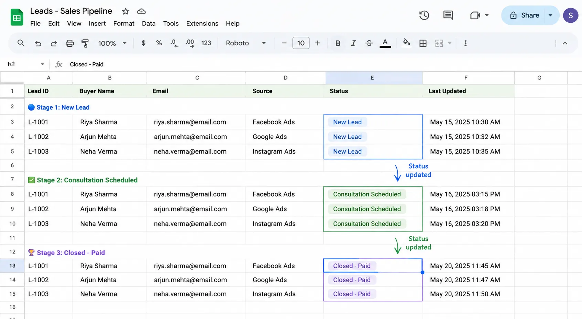Open the comments panel icon
This screenshot has width=582, height=319.
pyautogui.click(x=448, y=15)
